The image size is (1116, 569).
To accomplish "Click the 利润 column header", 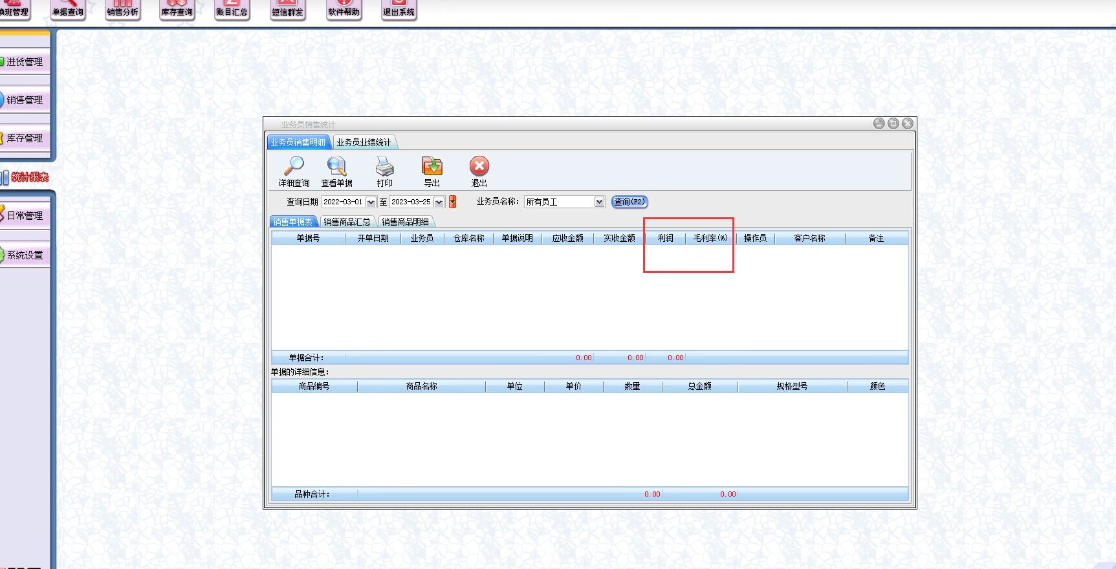I will [x=665, y=239].
